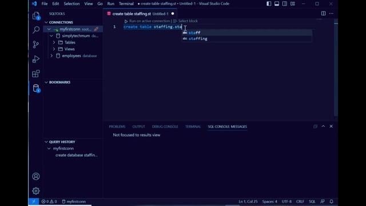Open the Accounts icon
This screenshot has width=366, height=206.
(36, 176)
